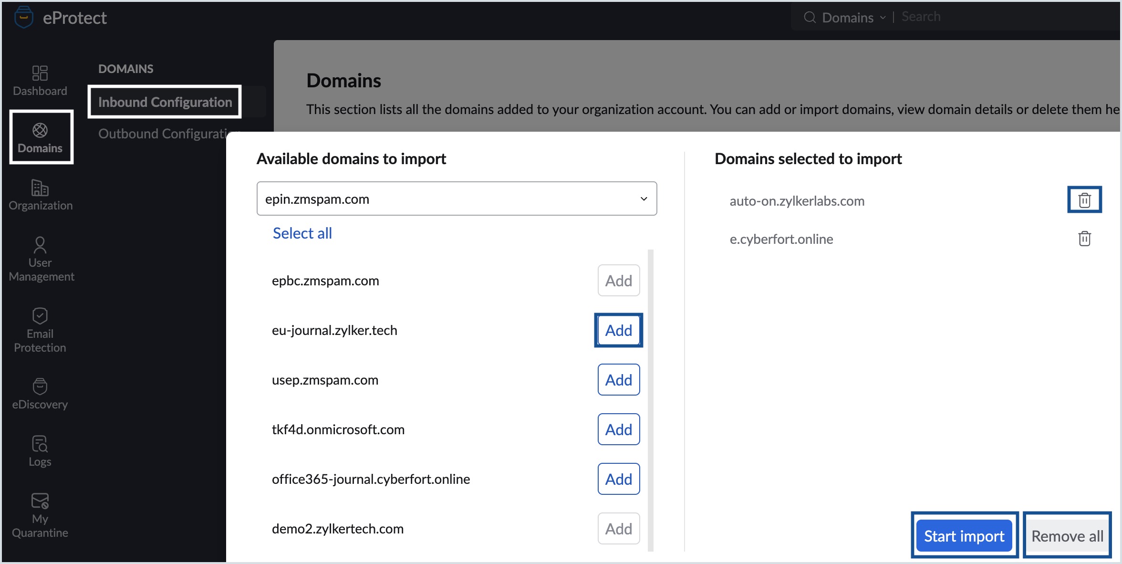Click the eu-journal.zylker.tech domain name
Image resolution: width=1122 pixels, height=564 pixels.
click(334, 330)
